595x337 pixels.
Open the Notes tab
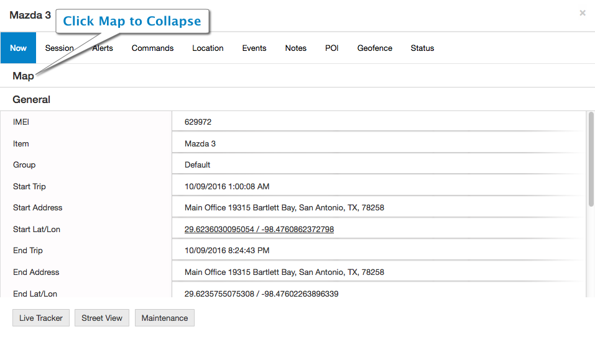(x=295, y=48)
